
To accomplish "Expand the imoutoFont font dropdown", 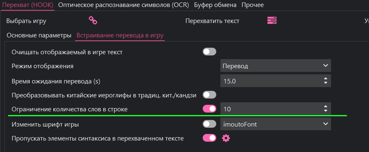I will click(276, 124).
